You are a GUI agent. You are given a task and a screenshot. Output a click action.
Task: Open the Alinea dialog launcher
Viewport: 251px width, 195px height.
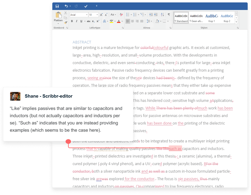[171, 28]
